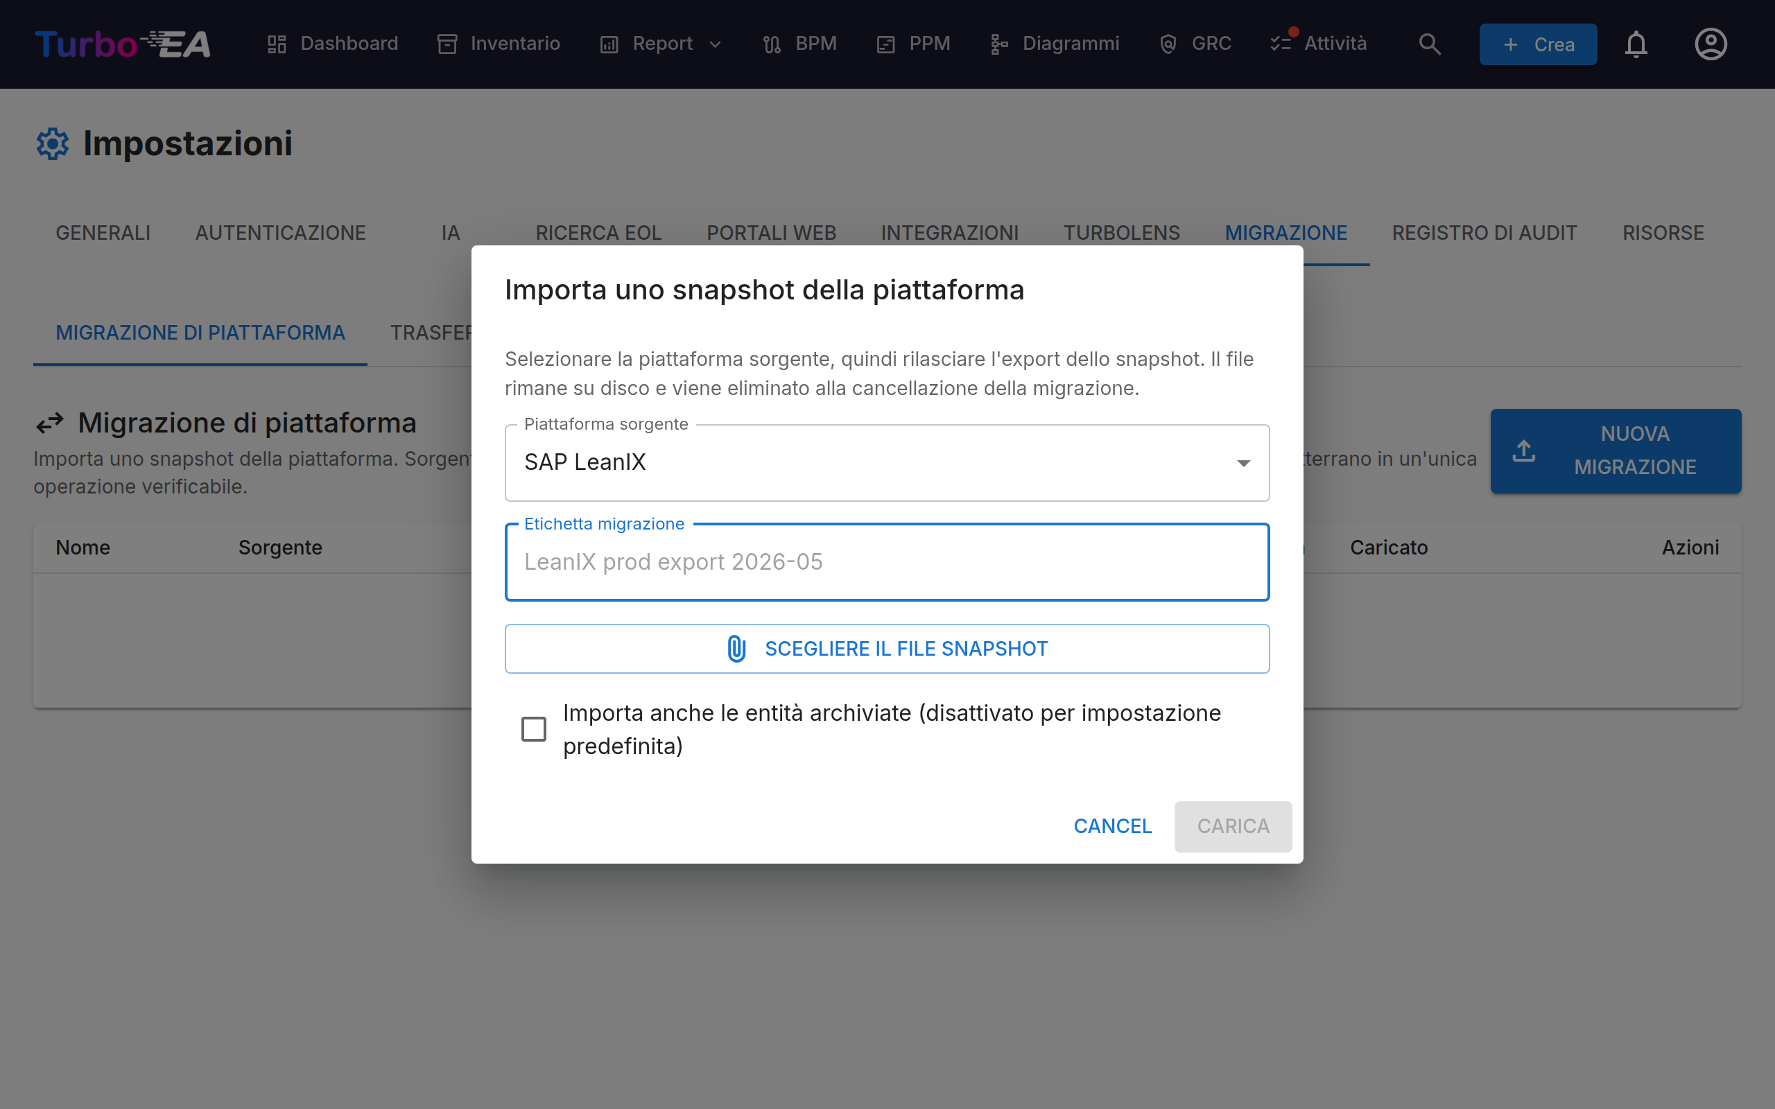Open BPM from the top bar
Screen dimensions: 1775x1109
pos(799,44)
